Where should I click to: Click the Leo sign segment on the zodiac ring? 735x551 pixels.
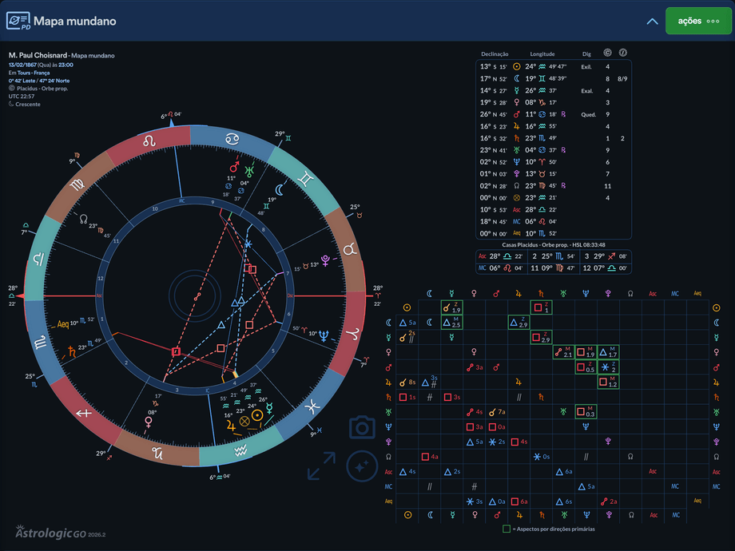(x=149, y=141)
